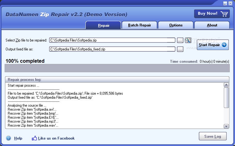Screen dimensions: 235x146
Task: Click log line with File size = 8,095,586 bytes
Action: click(65, 93)
